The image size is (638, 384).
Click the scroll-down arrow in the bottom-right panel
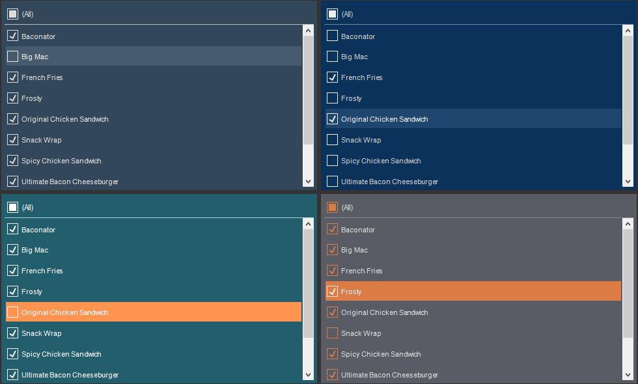coord(628,375)
